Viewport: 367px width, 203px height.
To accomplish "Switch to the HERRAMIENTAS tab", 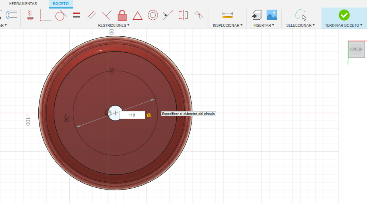I will pos(23,4).
